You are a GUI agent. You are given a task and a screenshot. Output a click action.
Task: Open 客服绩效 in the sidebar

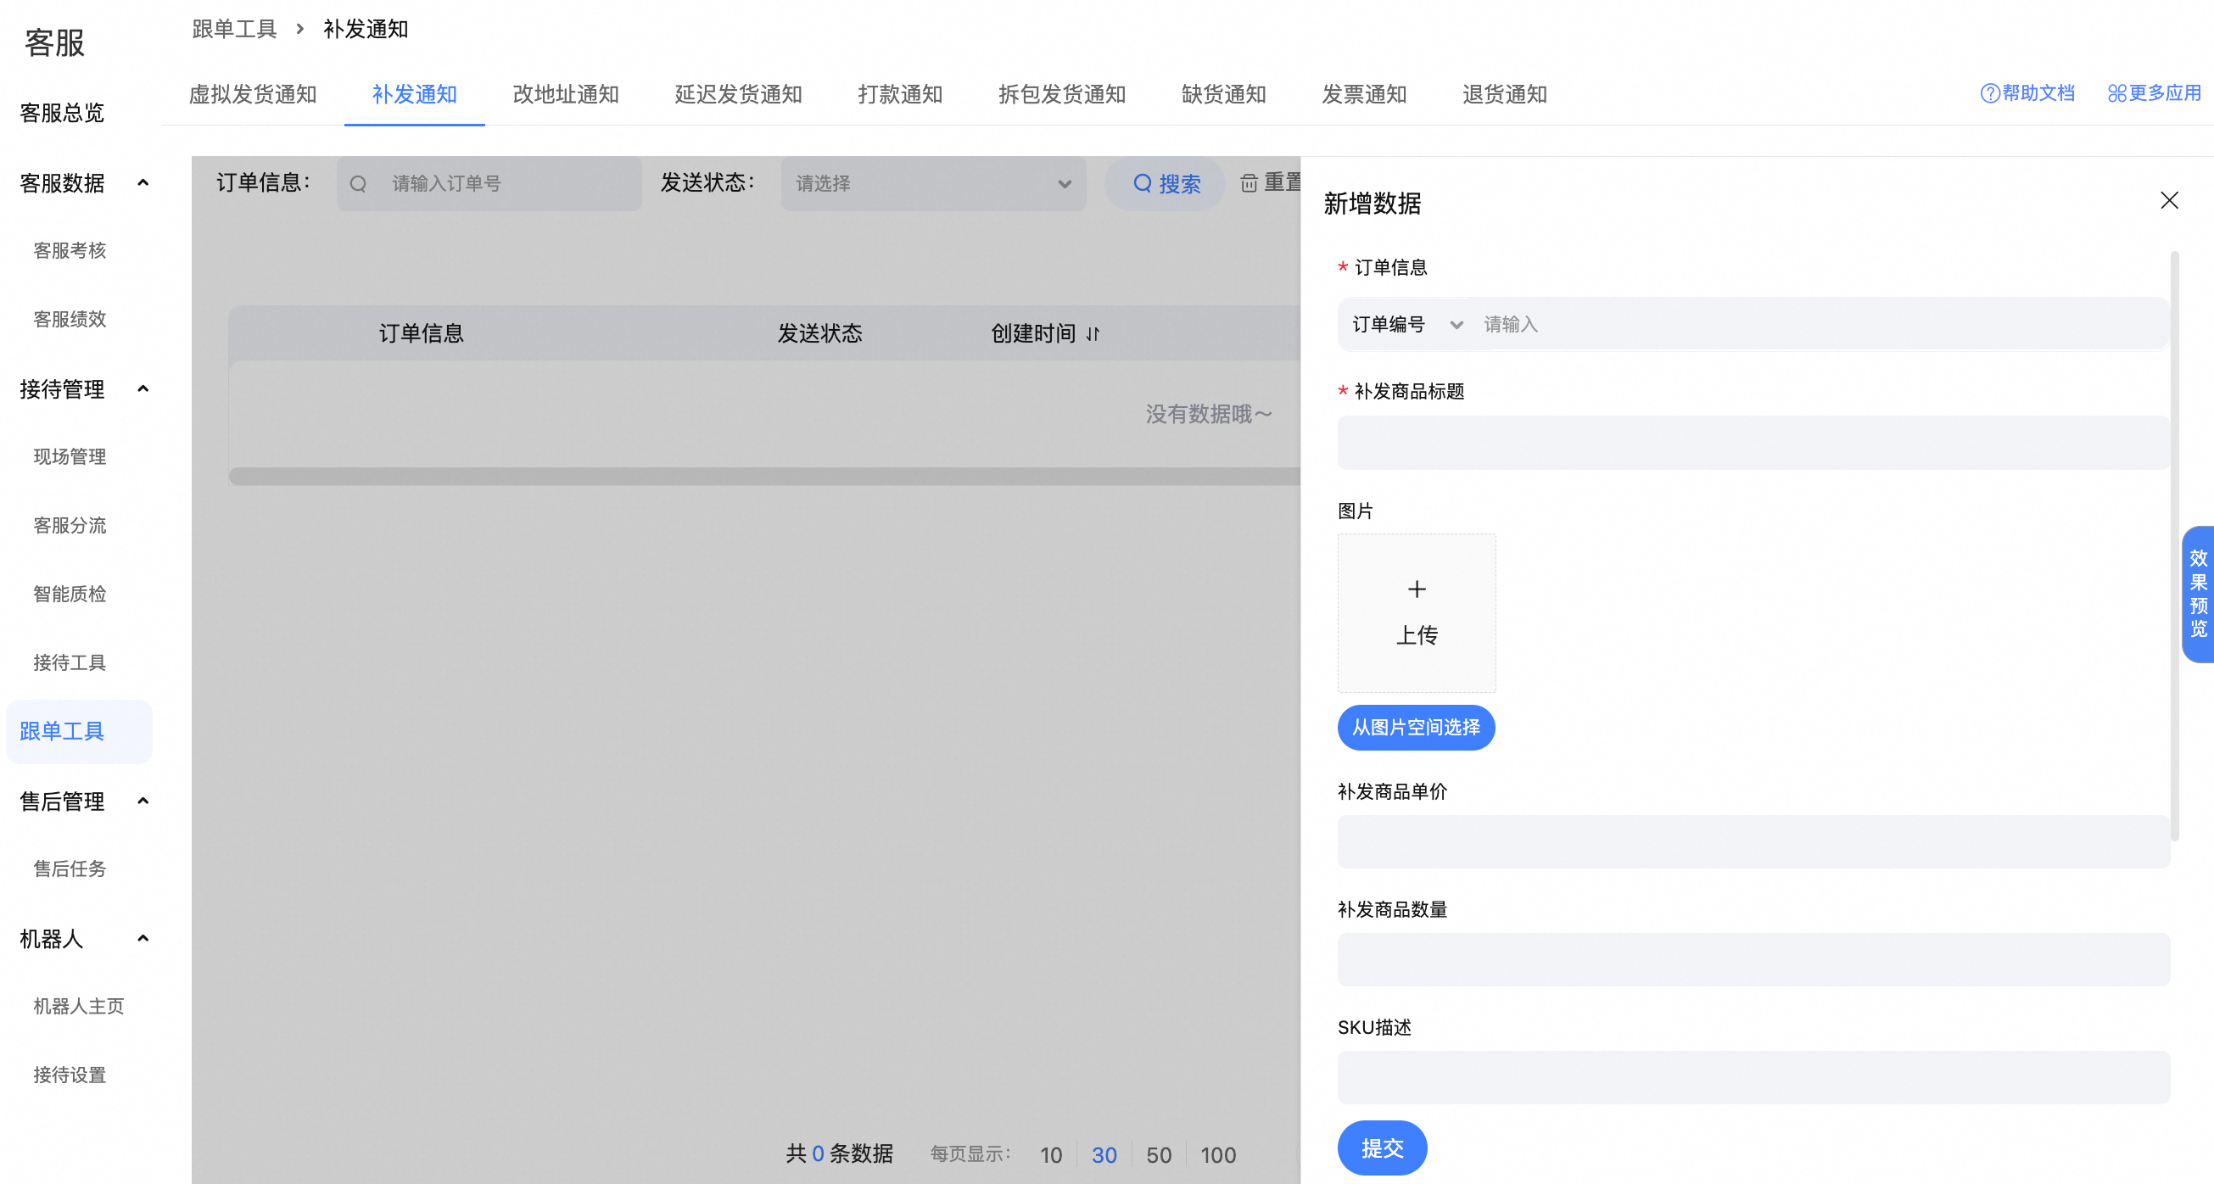(x=70, y=320)
